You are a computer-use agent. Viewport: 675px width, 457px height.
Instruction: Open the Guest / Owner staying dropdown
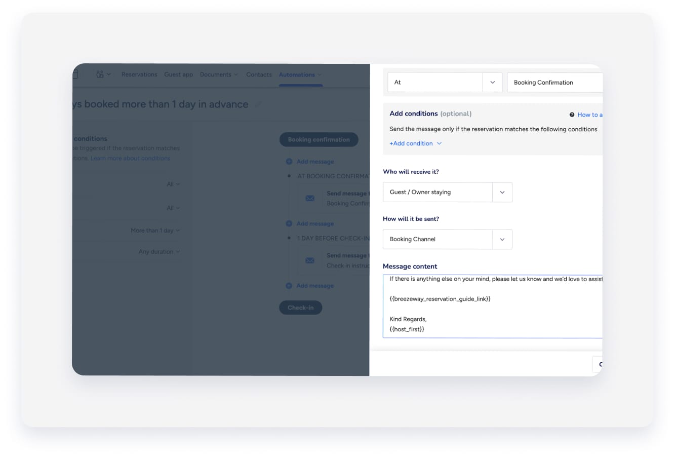(448, 193)
